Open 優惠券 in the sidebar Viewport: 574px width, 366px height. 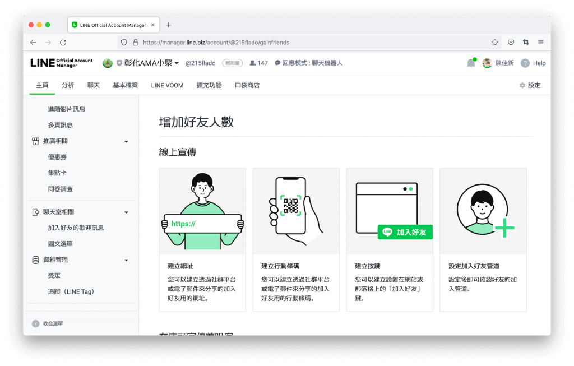tap(57, 157)
